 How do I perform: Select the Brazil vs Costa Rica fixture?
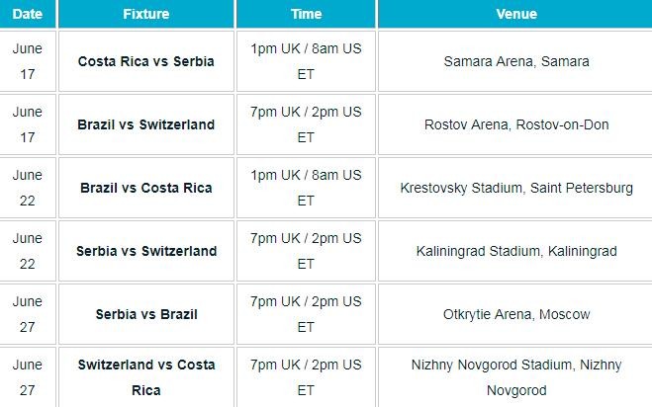point(146,188)
